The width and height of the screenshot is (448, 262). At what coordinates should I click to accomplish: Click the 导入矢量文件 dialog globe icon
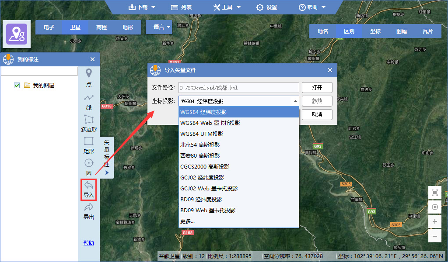pyautogui.click(x=155, y=70)
